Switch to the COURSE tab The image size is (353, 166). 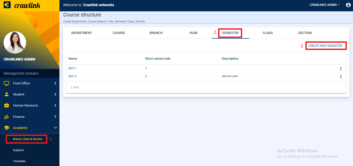(x=119, y=33)
